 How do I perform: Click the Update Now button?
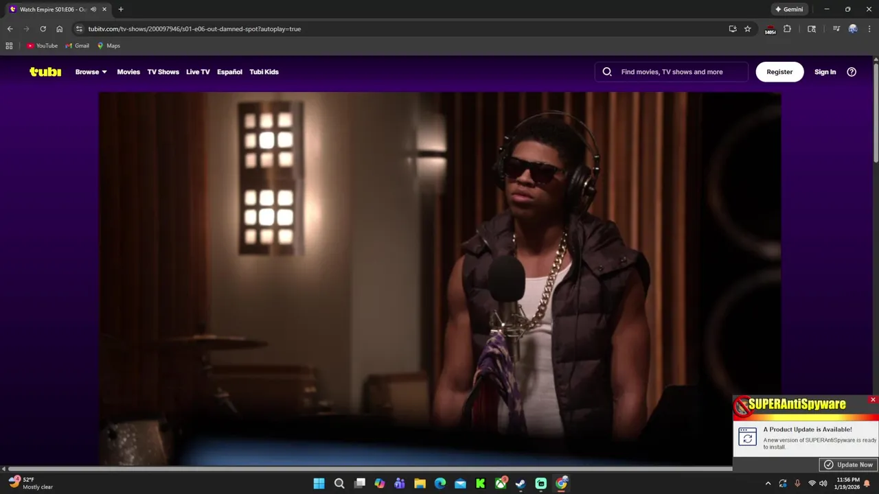click(848, 464)
